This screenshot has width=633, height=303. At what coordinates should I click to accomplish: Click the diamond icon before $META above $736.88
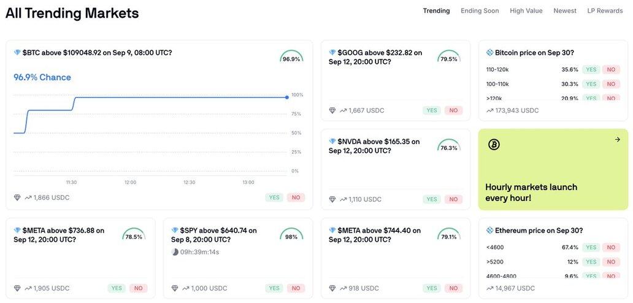tap(17, 231)
